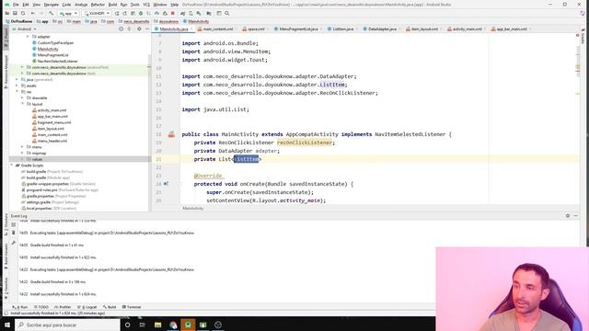Viewport: 589px width, 331px height.
Task: Click the Project panel hide minus icon
Action: point(147,29)
